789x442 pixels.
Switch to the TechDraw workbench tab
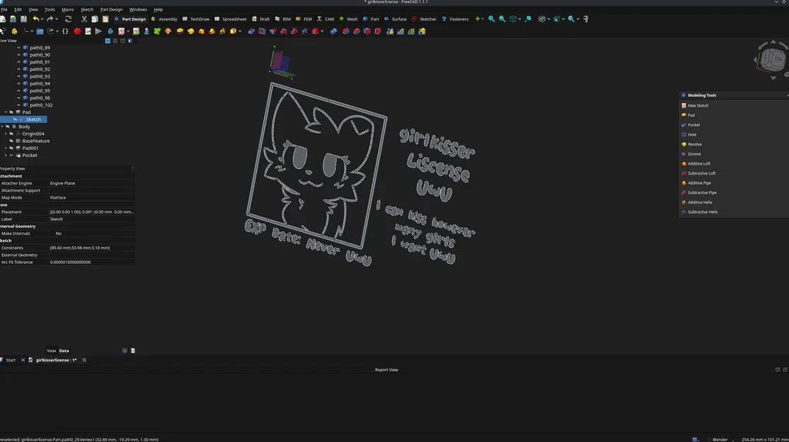(196, 19)
